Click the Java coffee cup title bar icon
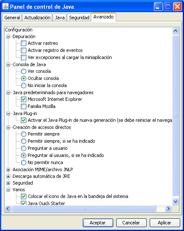Viewport: 184px width, 231px height. click(x=5, y=6)
